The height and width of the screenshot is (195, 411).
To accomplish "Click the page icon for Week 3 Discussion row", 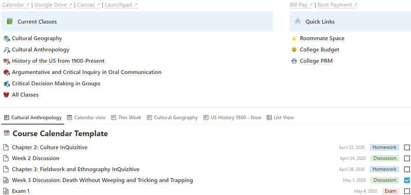I will (x=6, y=180).
